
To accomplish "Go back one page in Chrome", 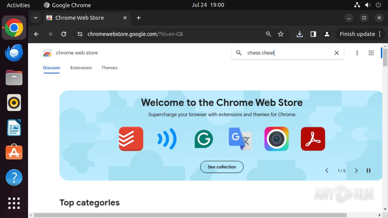I will click(36, 34).
